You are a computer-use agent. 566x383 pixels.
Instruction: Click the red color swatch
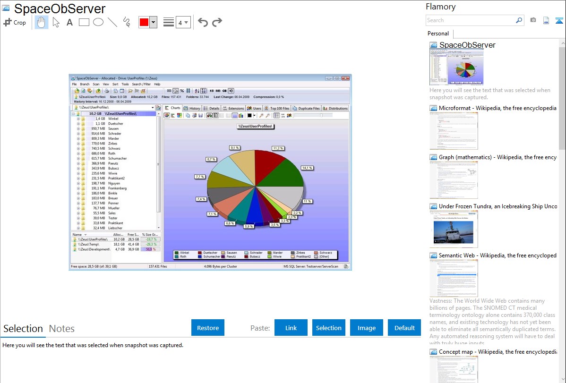144,22
